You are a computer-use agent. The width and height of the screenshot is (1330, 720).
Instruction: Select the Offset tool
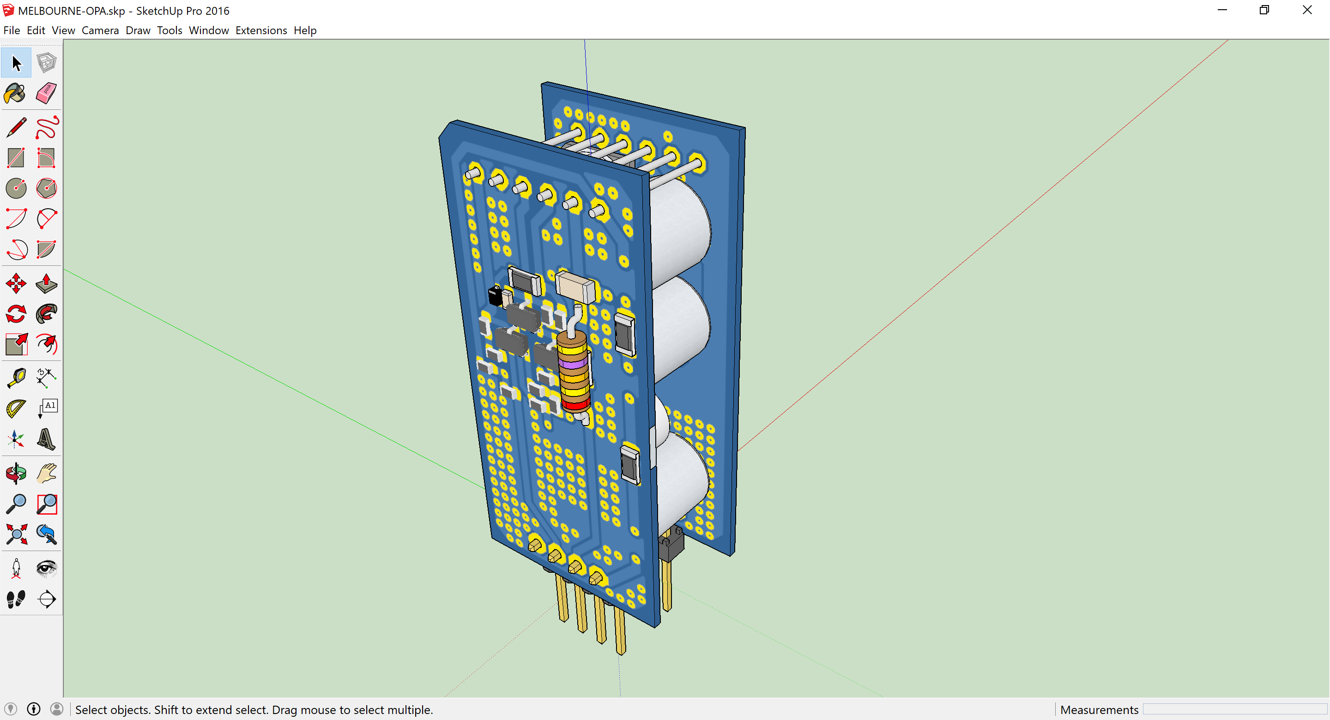point(47,344)
